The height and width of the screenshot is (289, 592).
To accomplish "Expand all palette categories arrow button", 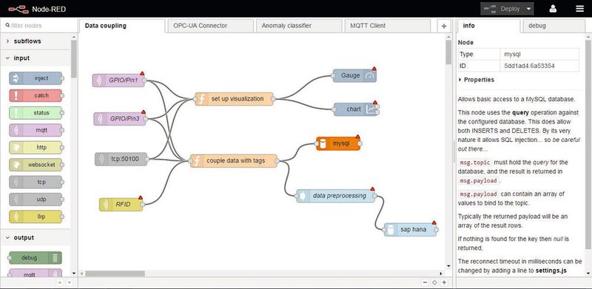I will point(69,282).
